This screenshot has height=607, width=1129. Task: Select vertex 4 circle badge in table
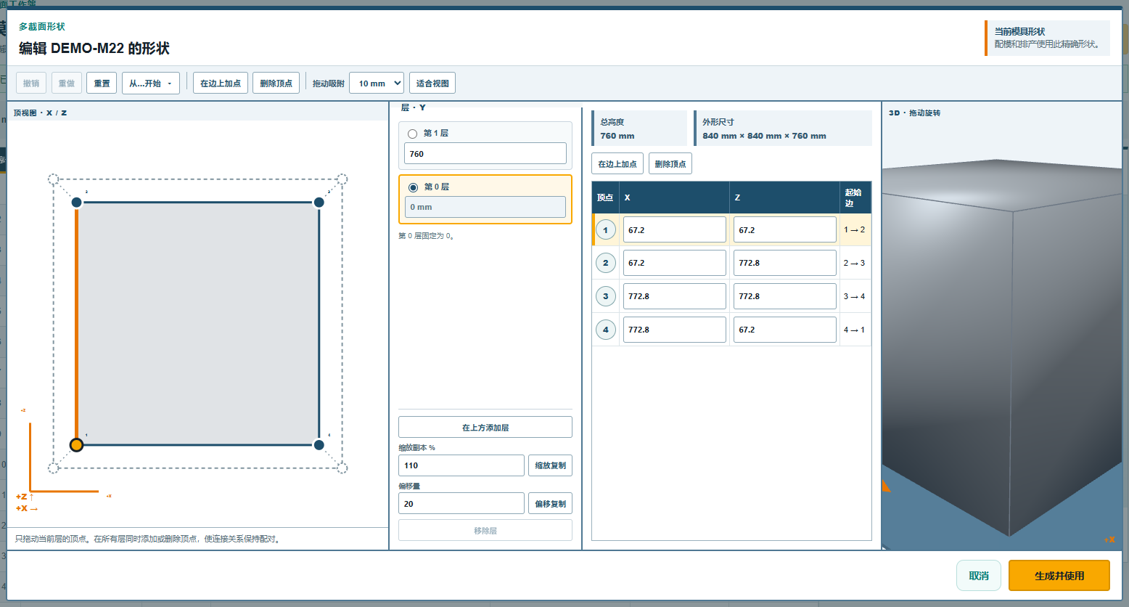tap(606, 330)
